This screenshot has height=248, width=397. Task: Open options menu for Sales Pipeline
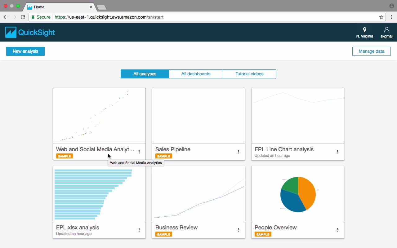(238, 152)
